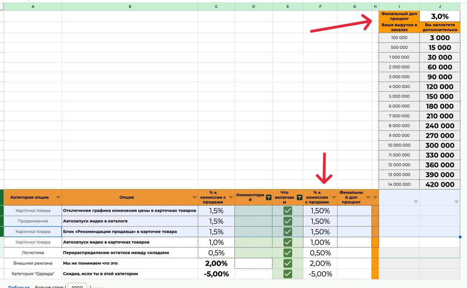
Task: Open filter icon in «Финальный доп процент» column G header
Action: pos(368,198)
